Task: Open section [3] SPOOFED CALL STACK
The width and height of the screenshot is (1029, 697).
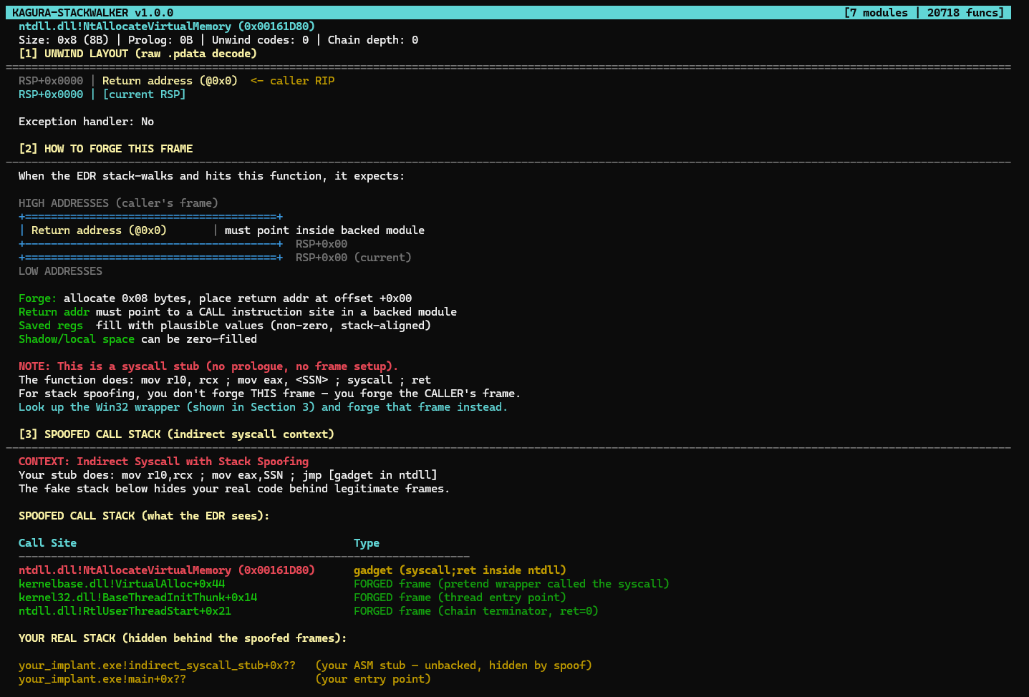Action: click(x=175, y=434)
